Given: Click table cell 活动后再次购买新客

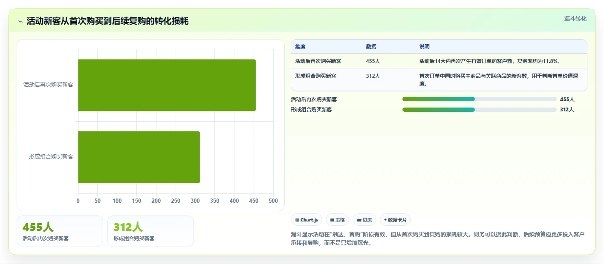Looking at the screenshot, I should tap(318, 61).
